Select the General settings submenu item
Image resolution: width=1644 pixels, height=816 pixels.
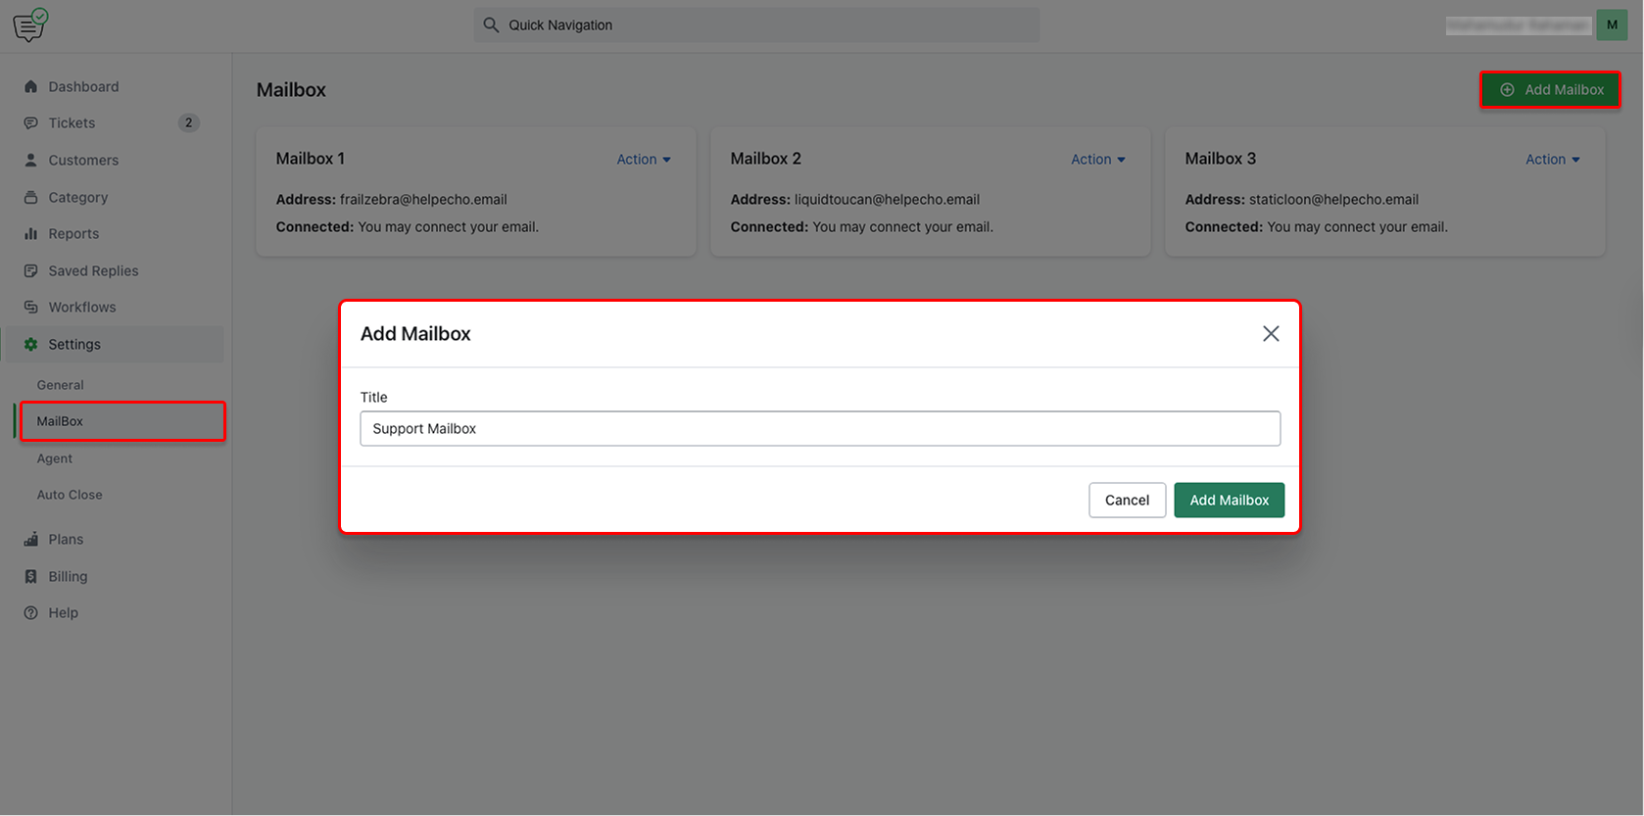(61, 385)
